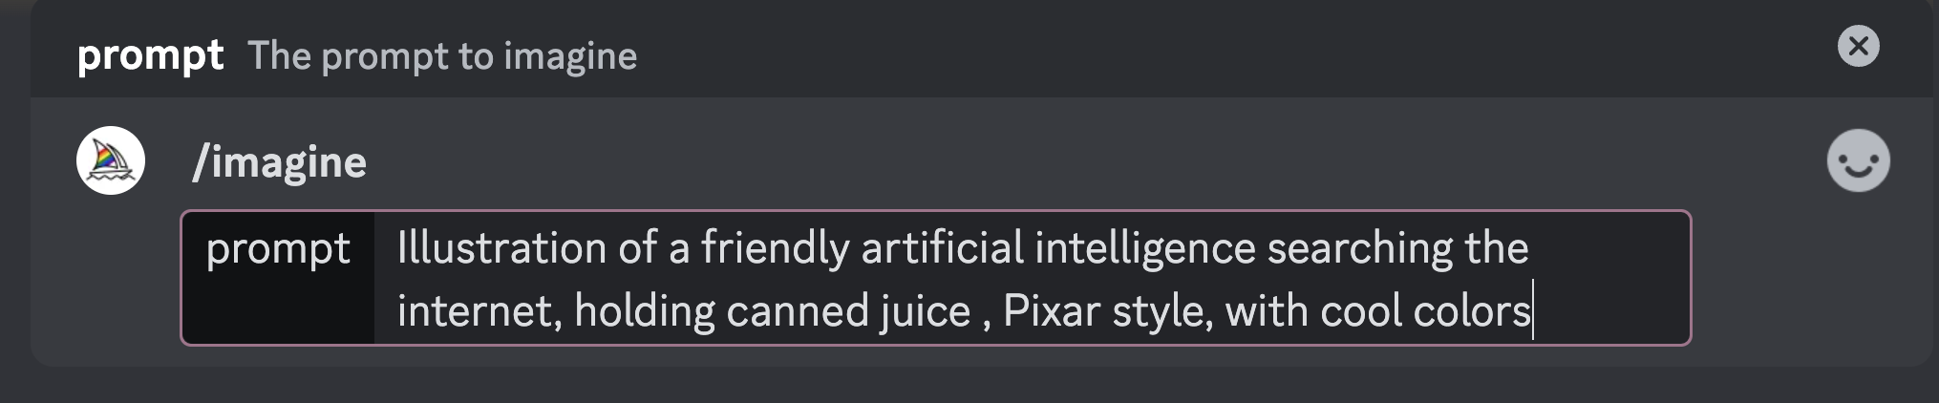Screen dimensions: 1939x403
Task: Open the emoji picker smiley
Action: (x=1858, y=160)
